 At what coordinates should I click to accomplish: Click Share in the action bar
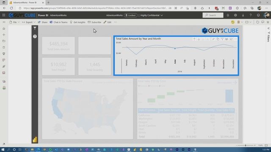(x=42, y=22)
